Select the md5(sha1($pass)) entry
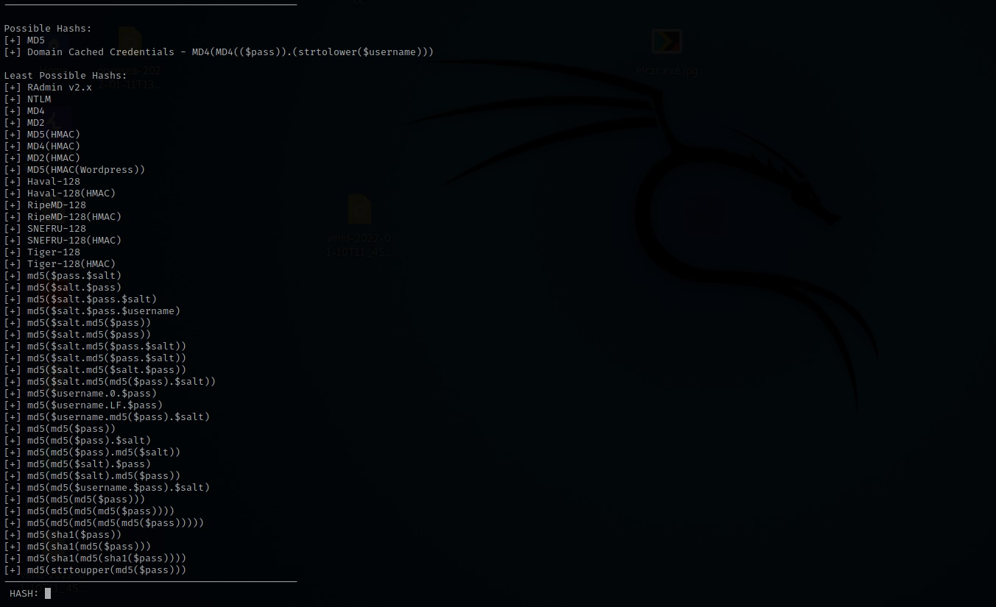 [x=74, y=535]
